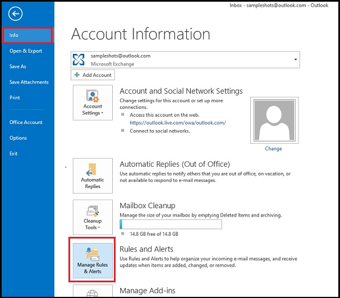
Task: Click the profile picture placeholder
Action: point(274,120)
